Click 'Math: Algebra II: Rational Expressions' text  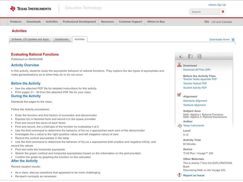(205, 117)
